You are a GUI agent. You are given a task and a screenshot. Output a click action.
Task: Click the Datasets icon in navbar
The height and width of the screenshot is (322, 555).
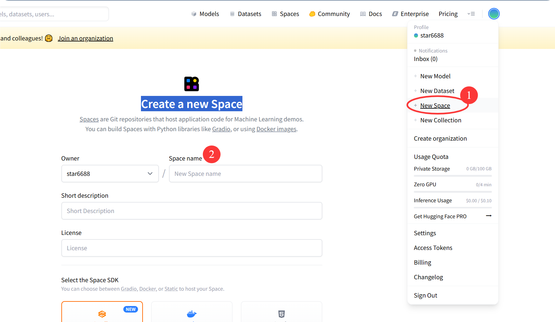click(x=232, y=14)
